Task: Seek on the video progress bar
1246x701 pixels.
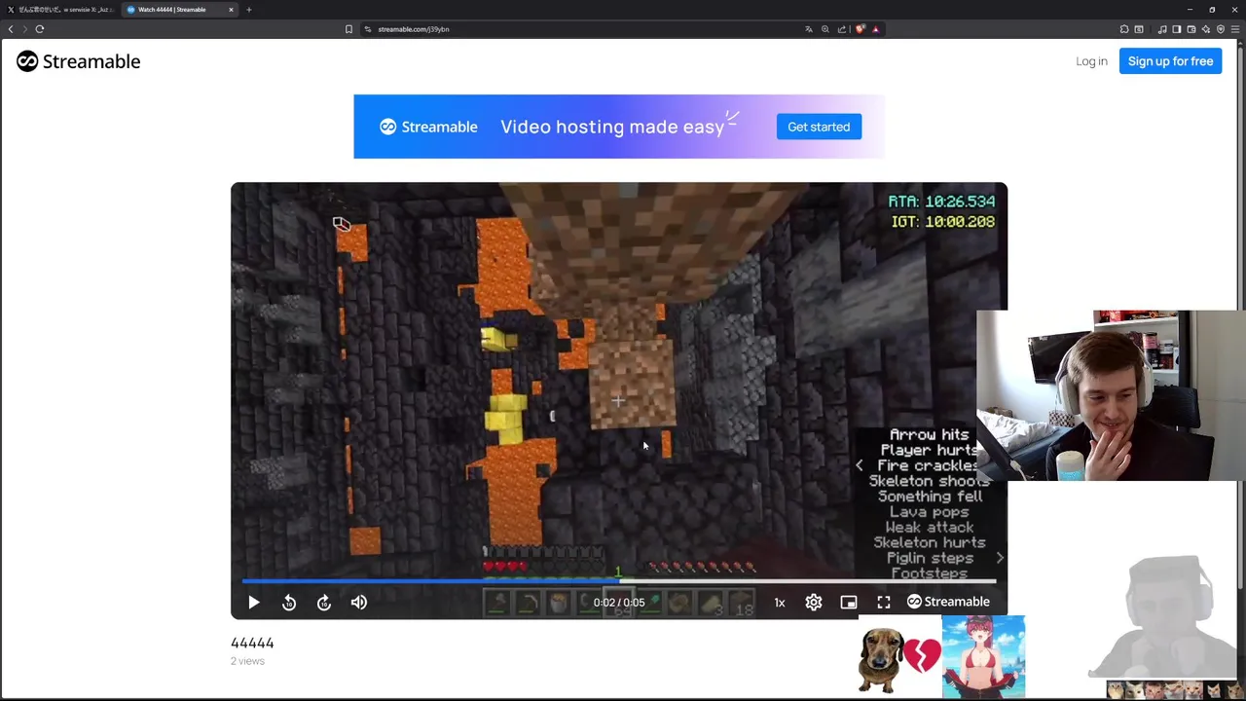Action: coord(619,581)
